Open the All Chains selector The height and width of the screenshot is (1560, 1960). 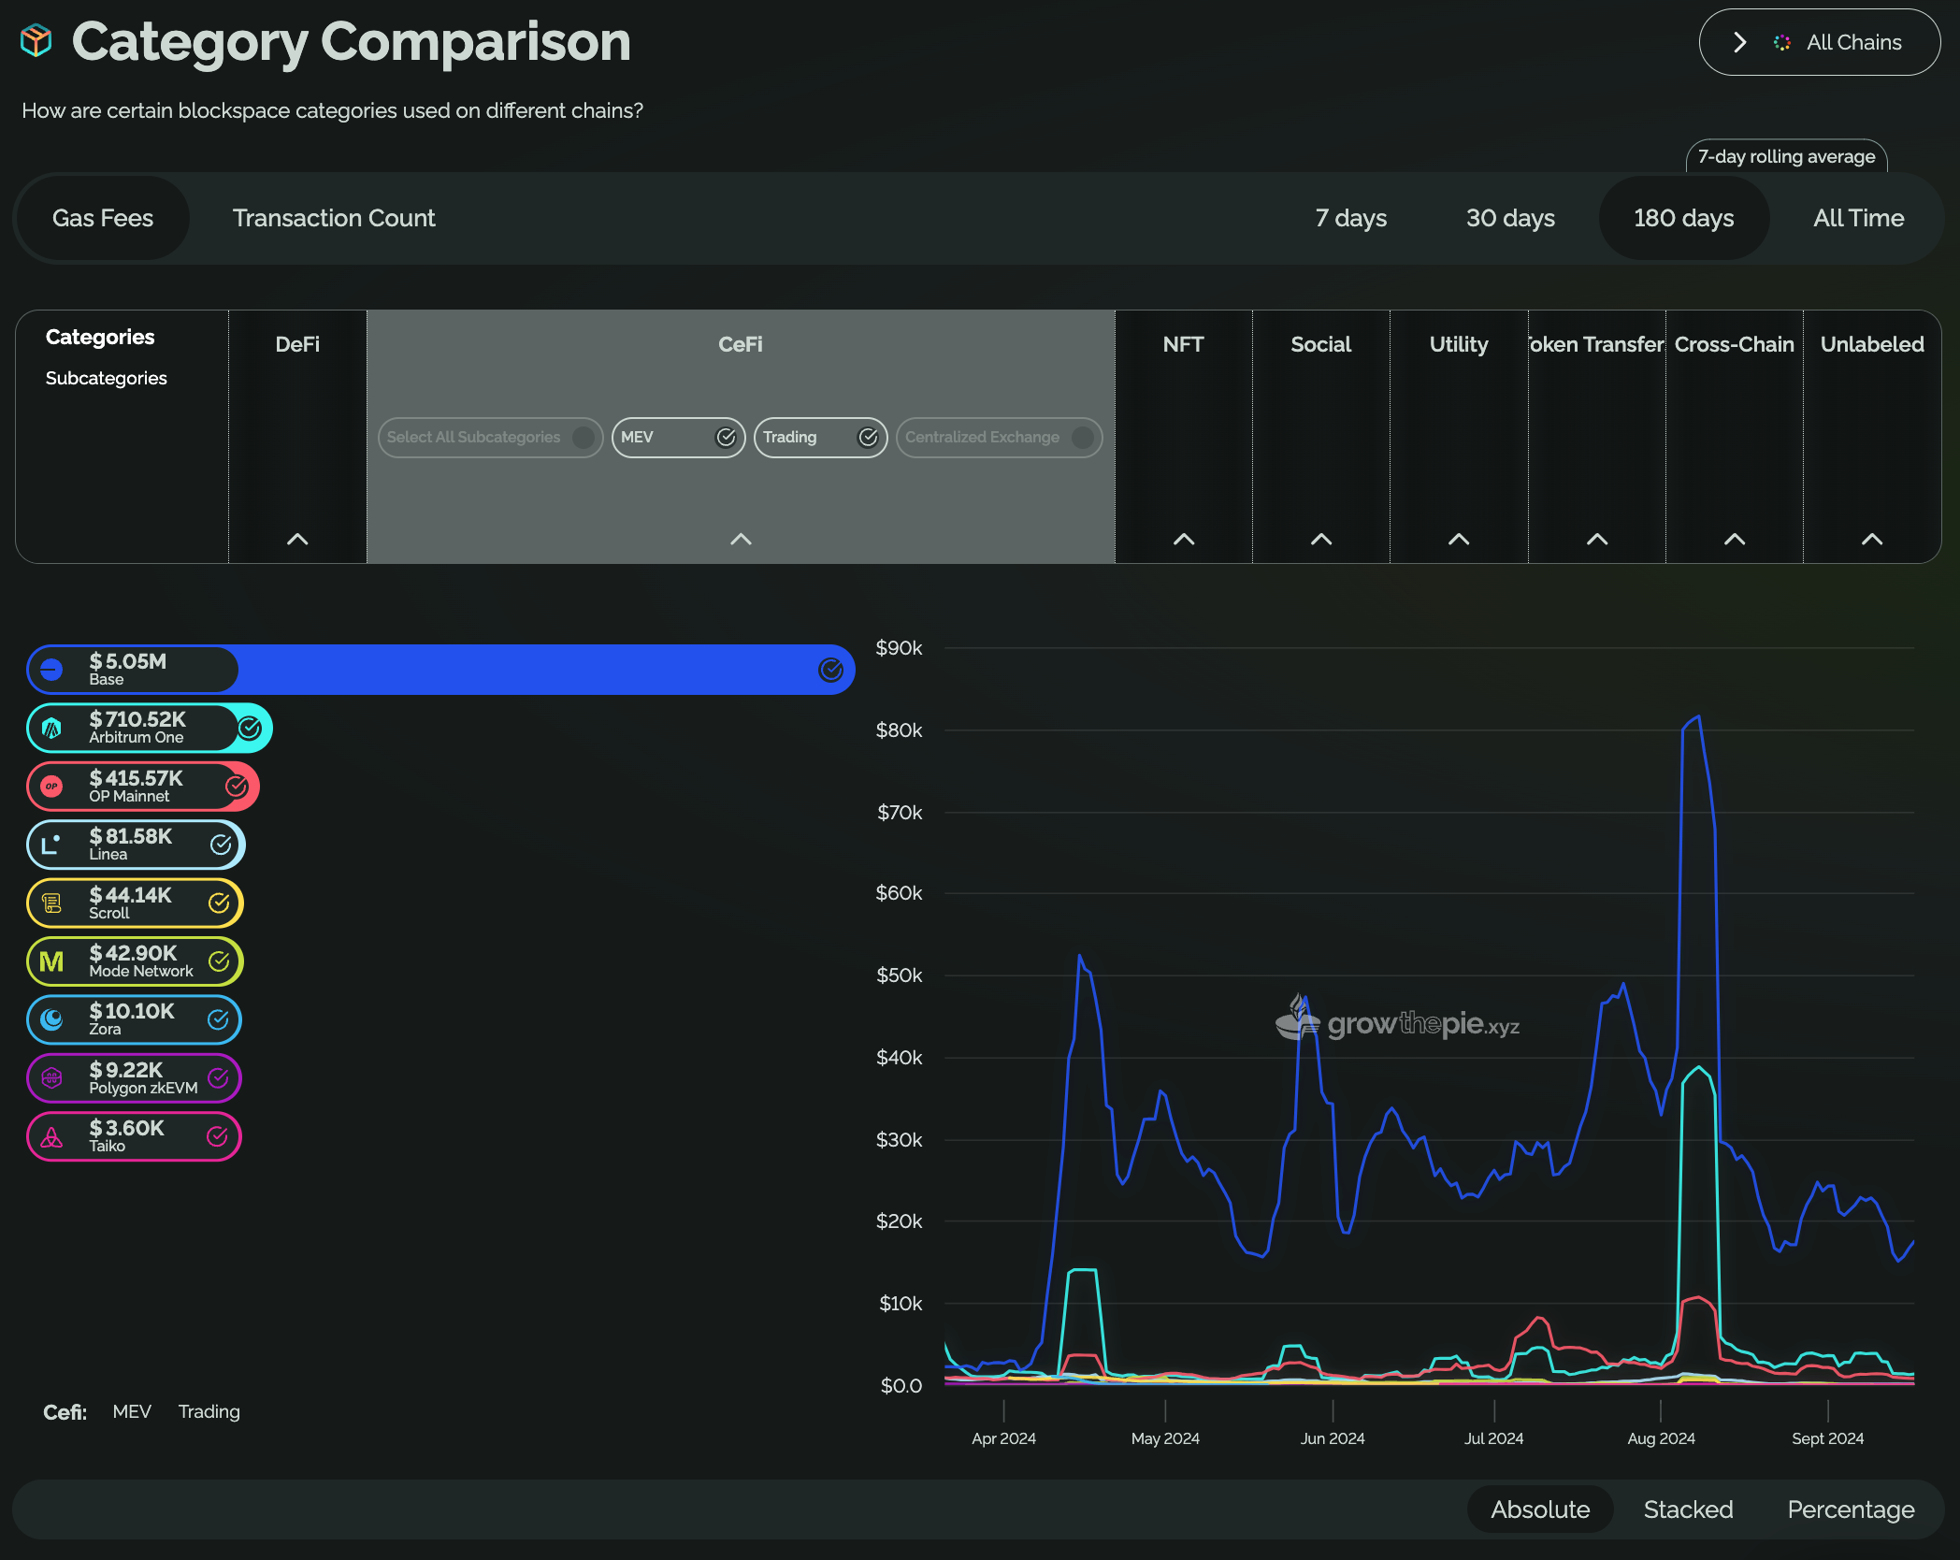tap(1820, 42)
